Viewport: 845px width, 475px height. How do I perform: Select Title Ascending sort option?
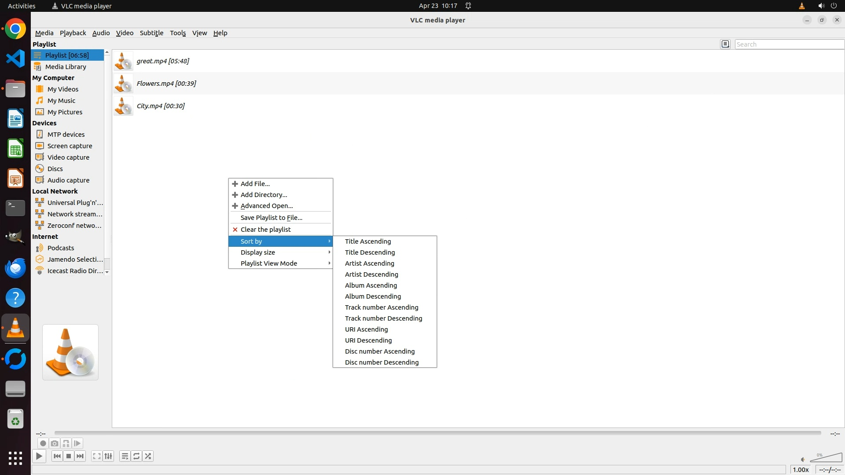[368, 241]
